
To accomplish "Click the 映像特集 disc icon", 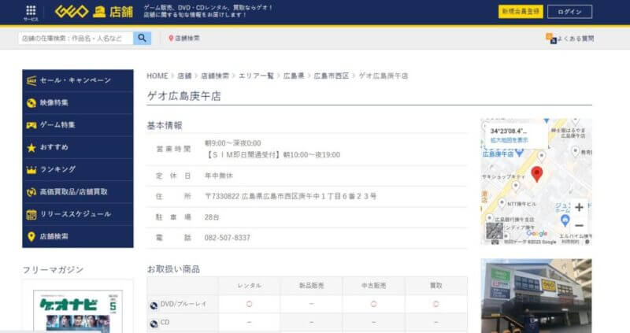I will tap(31, 103).
